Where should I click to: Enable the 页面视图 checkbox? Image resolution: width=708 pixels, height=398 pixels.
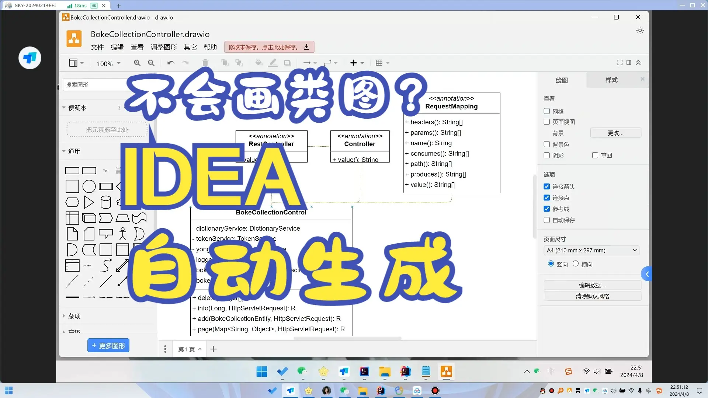547,122
